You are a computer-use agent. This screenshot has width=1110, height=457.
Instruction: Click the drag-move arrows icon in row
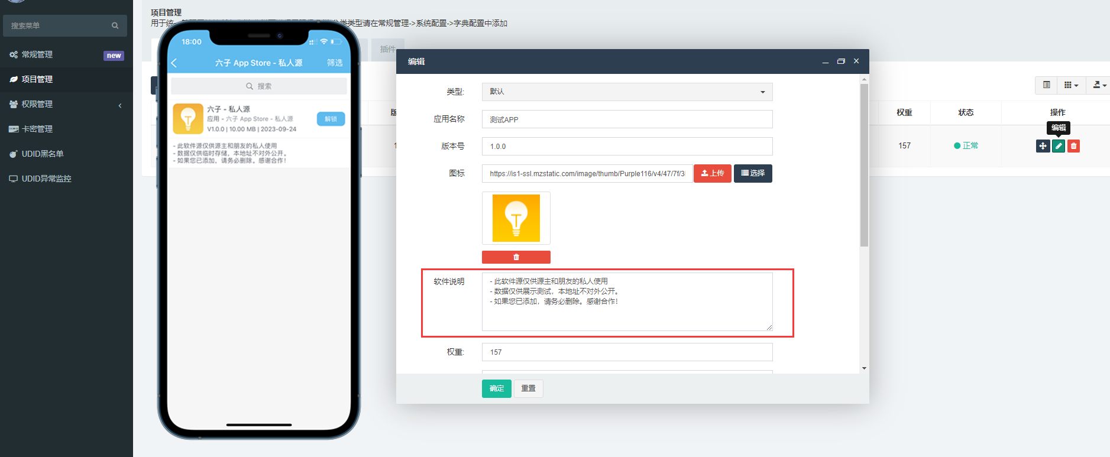1043,146
